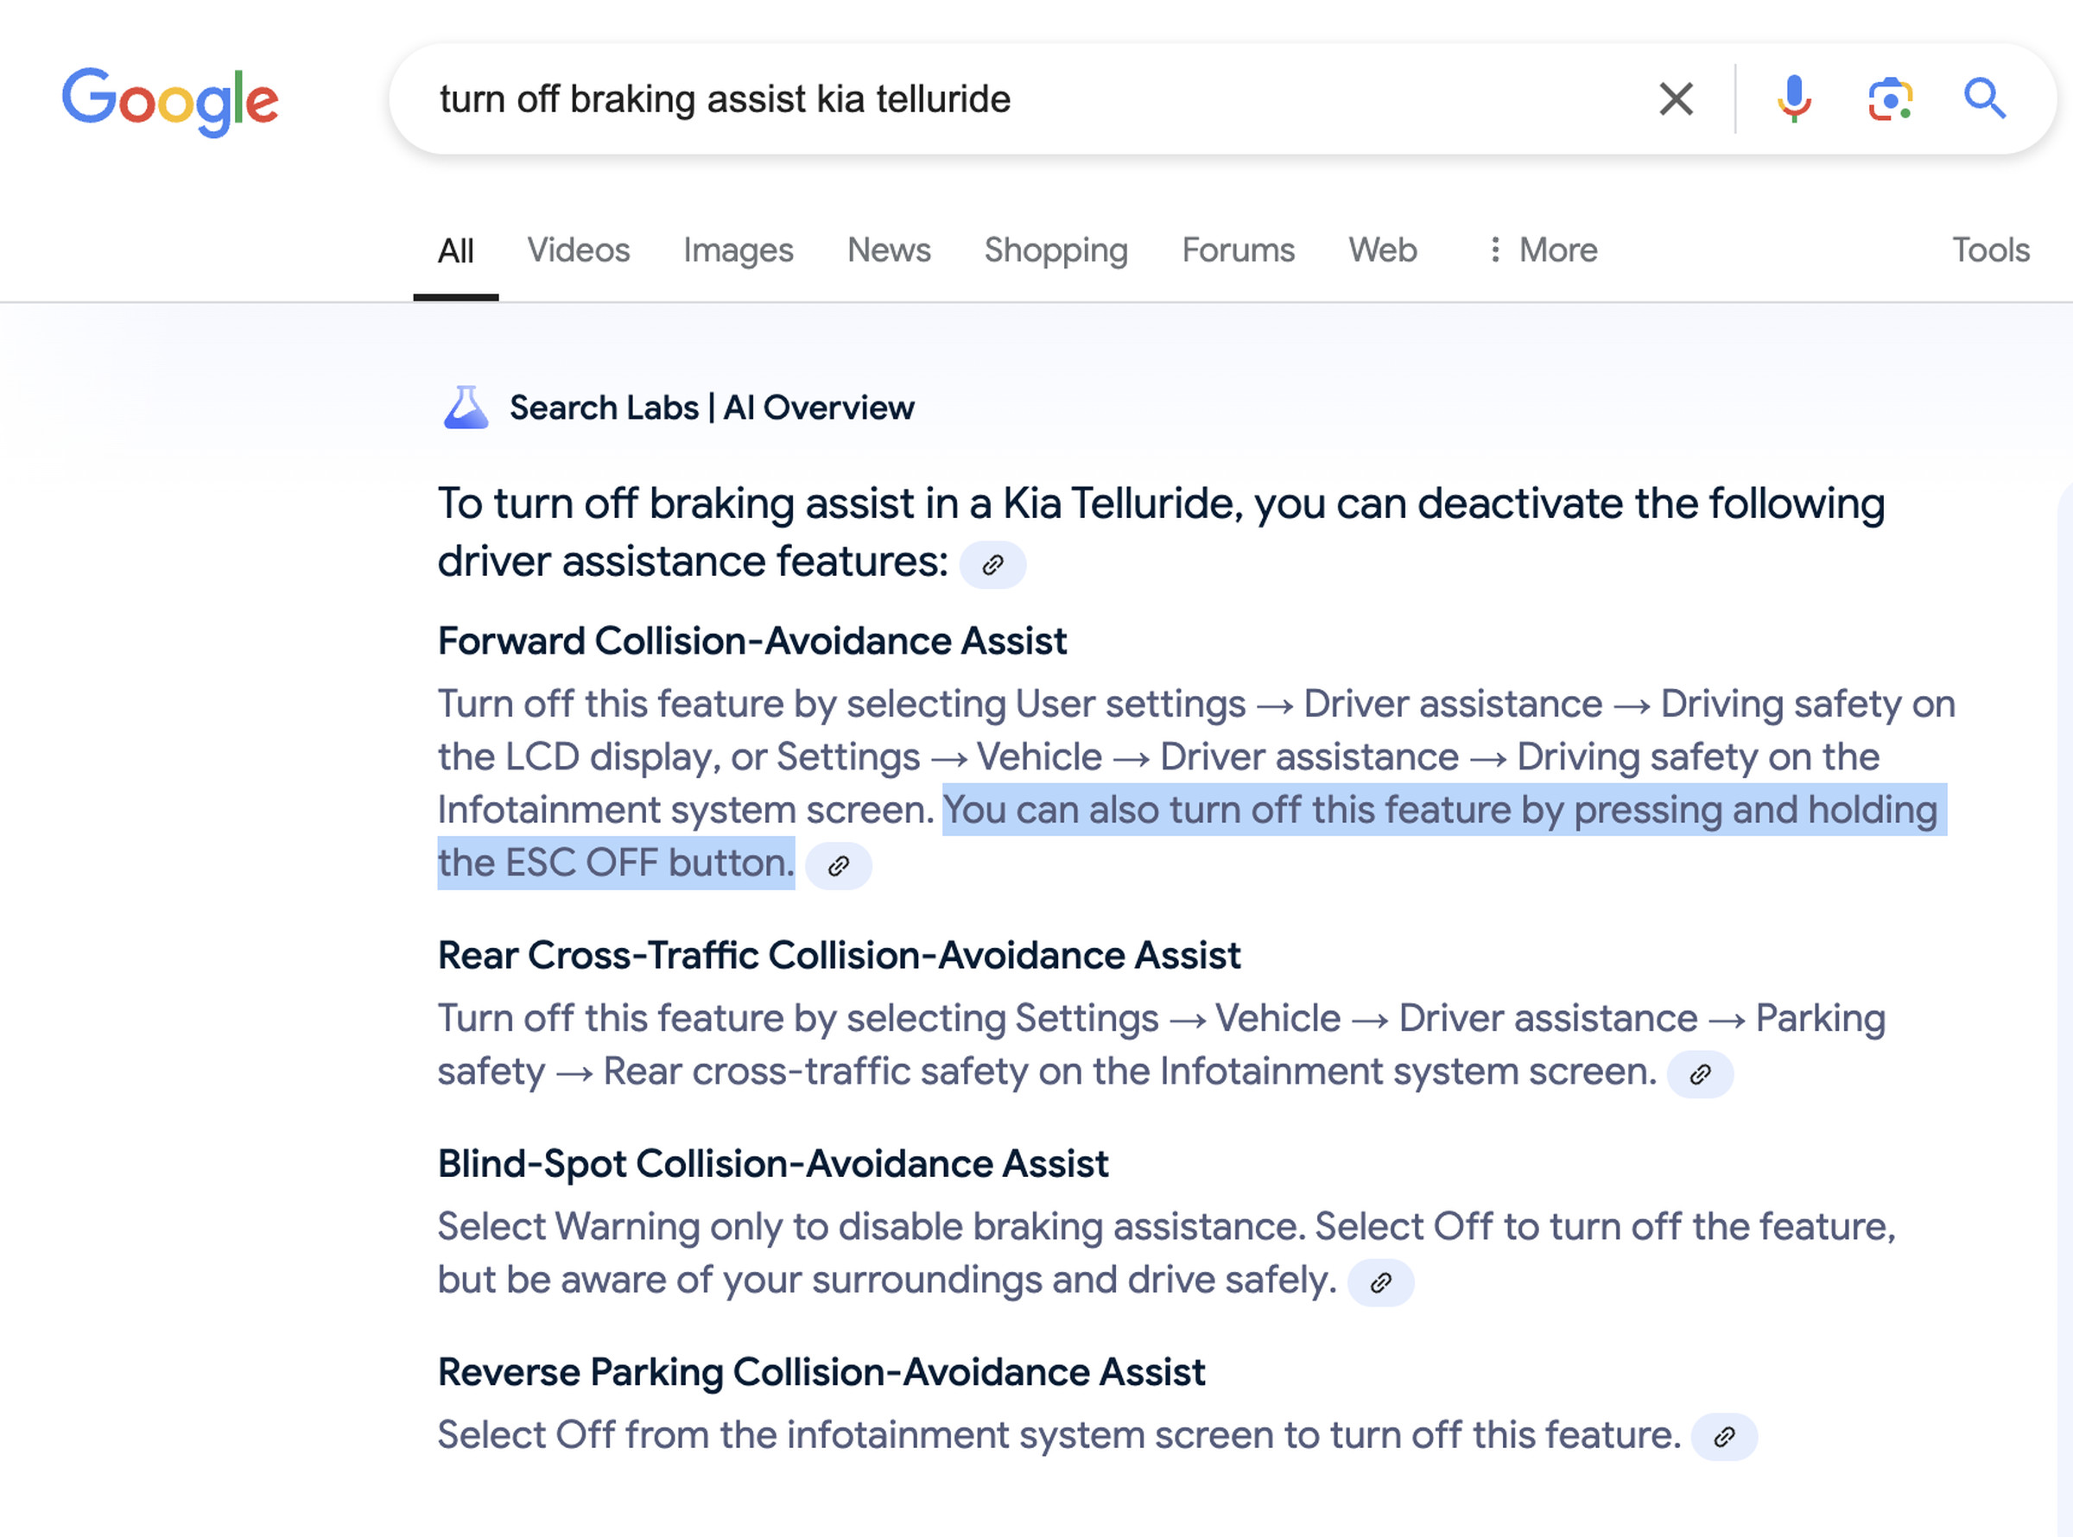2073x1537 pixels.
Task: Click the 'Forward Collision-Avoidance Assist' heading
Action: point(752,641)
